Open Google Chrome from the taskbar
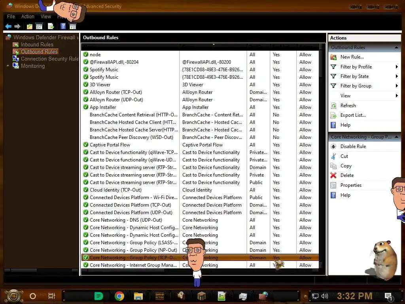Screen dimensions: 405x304 (x=119, y=296)
